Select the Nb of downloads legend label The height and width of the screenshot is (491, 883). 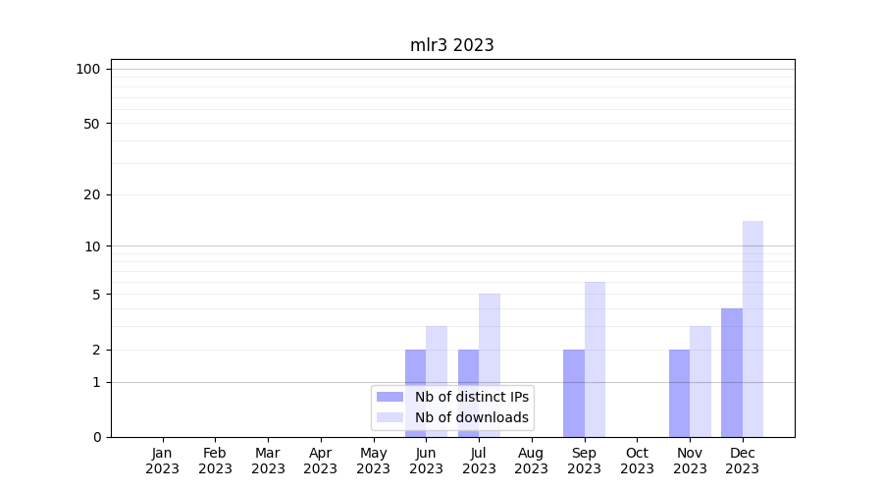471,417
